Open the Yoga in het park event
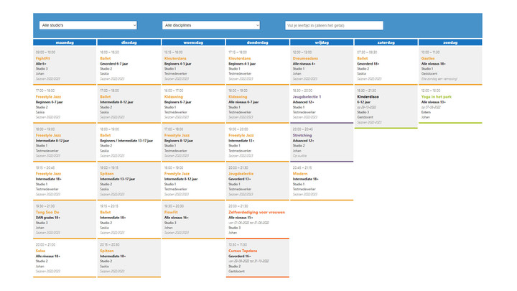 click(450, 104)
